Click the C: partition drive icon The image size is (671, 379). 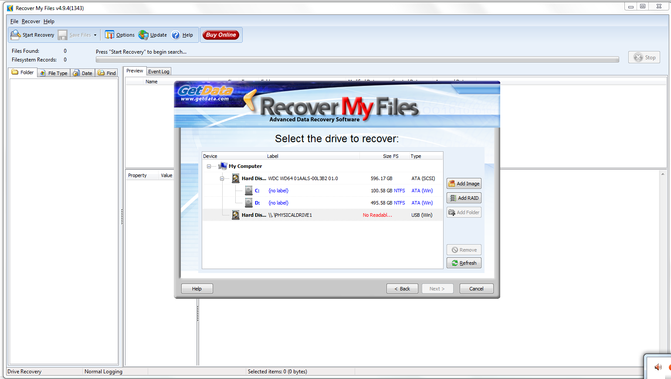tap(249, 191)
